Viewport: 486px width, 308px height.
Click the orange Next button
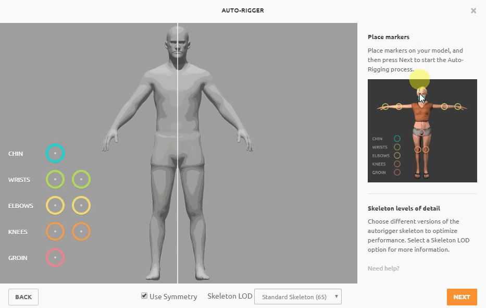[x=462, y=297]
